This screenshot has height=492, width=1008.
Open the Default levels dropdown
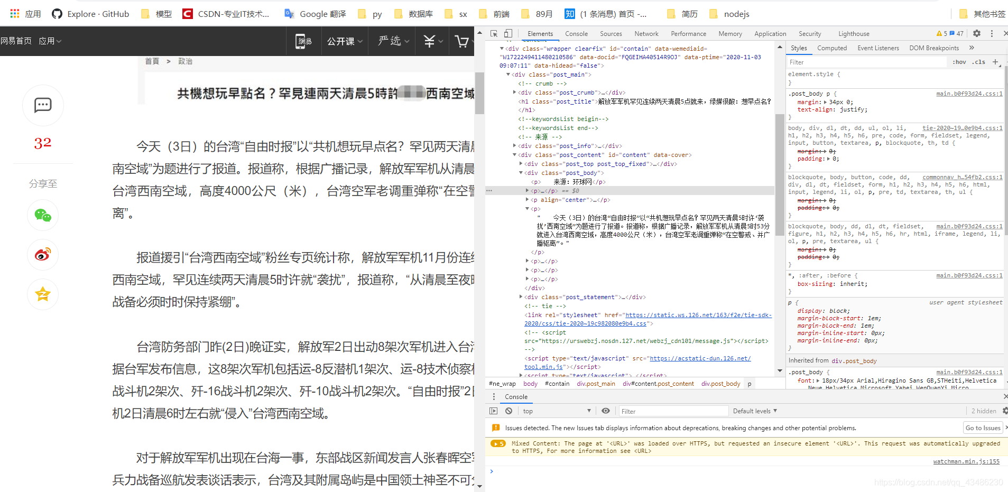[755, 411]
